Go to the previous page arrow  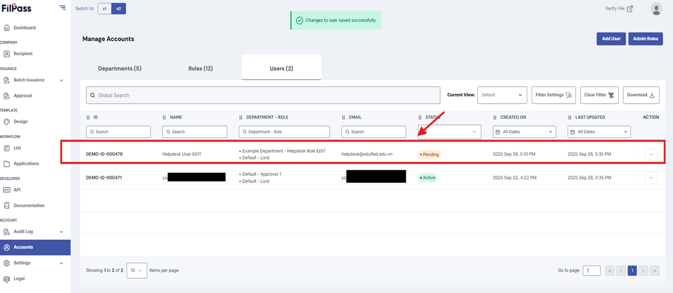[621, 271]
